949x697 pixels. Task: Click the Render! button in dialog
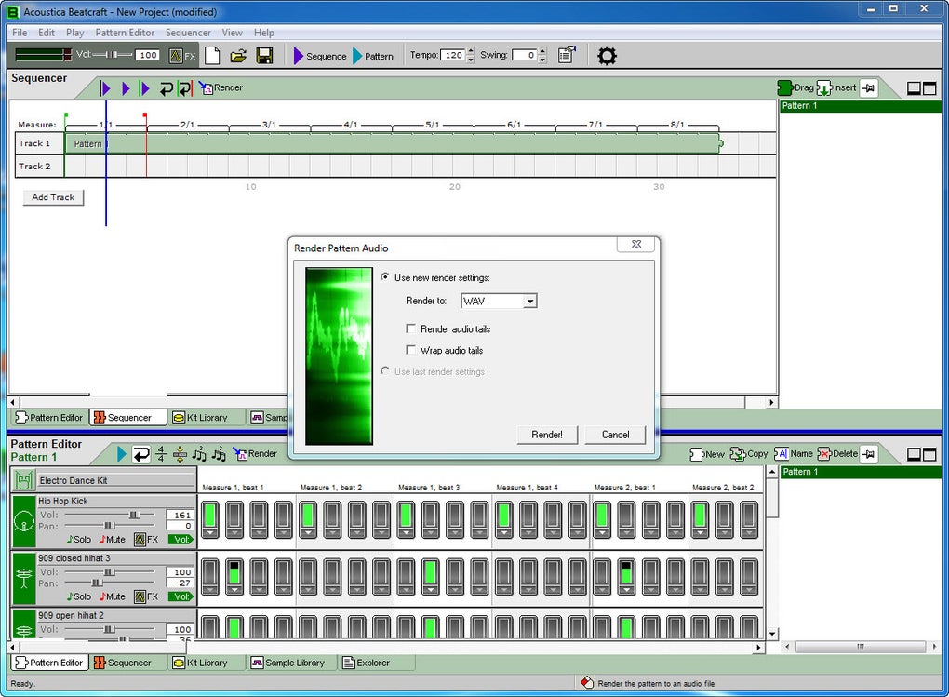546,435
